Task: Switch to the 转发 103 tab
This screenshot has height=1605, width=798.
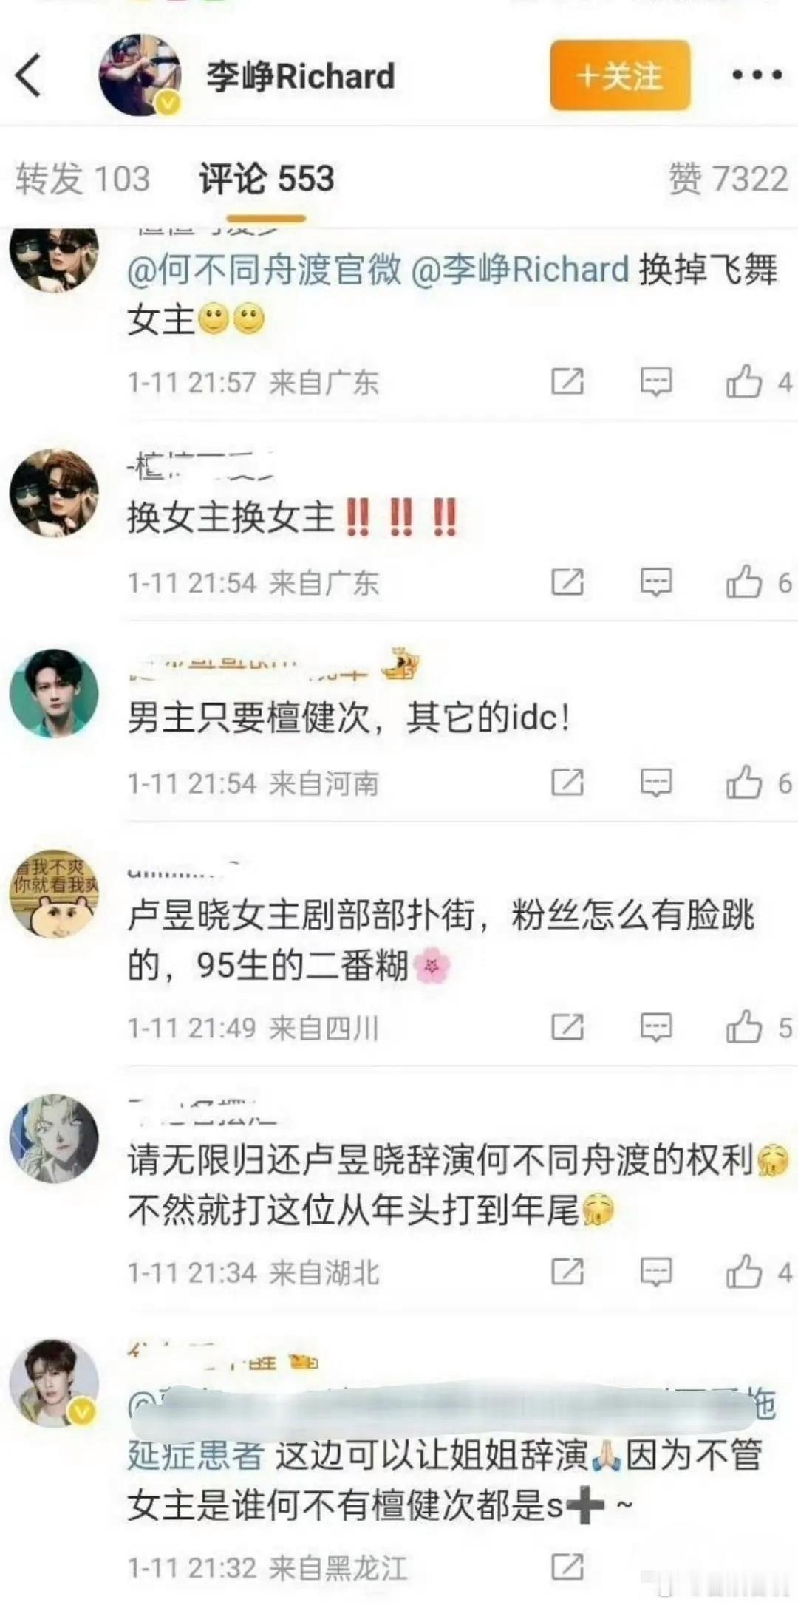Action: click(83, 179)
